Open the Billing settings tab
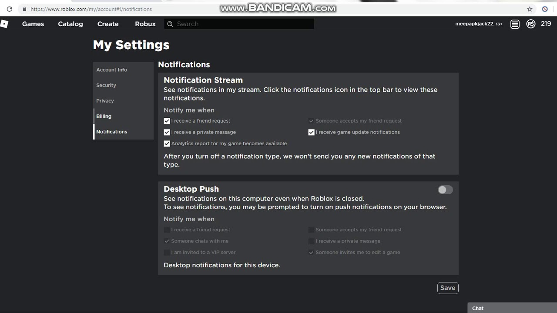 [104, 116]
